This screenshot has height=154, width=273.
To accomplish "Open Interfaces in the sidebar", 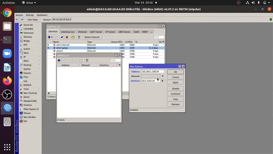I will [x=29, y=33].
